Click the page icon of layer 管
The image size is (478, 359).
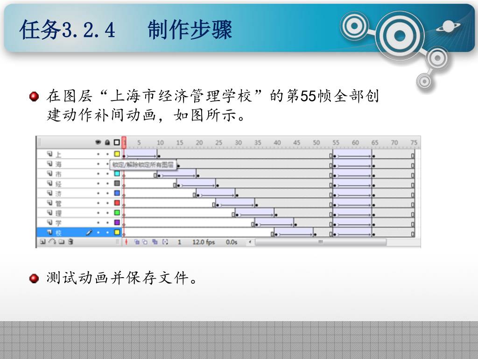pyautogui.click(x=49, y=203)
